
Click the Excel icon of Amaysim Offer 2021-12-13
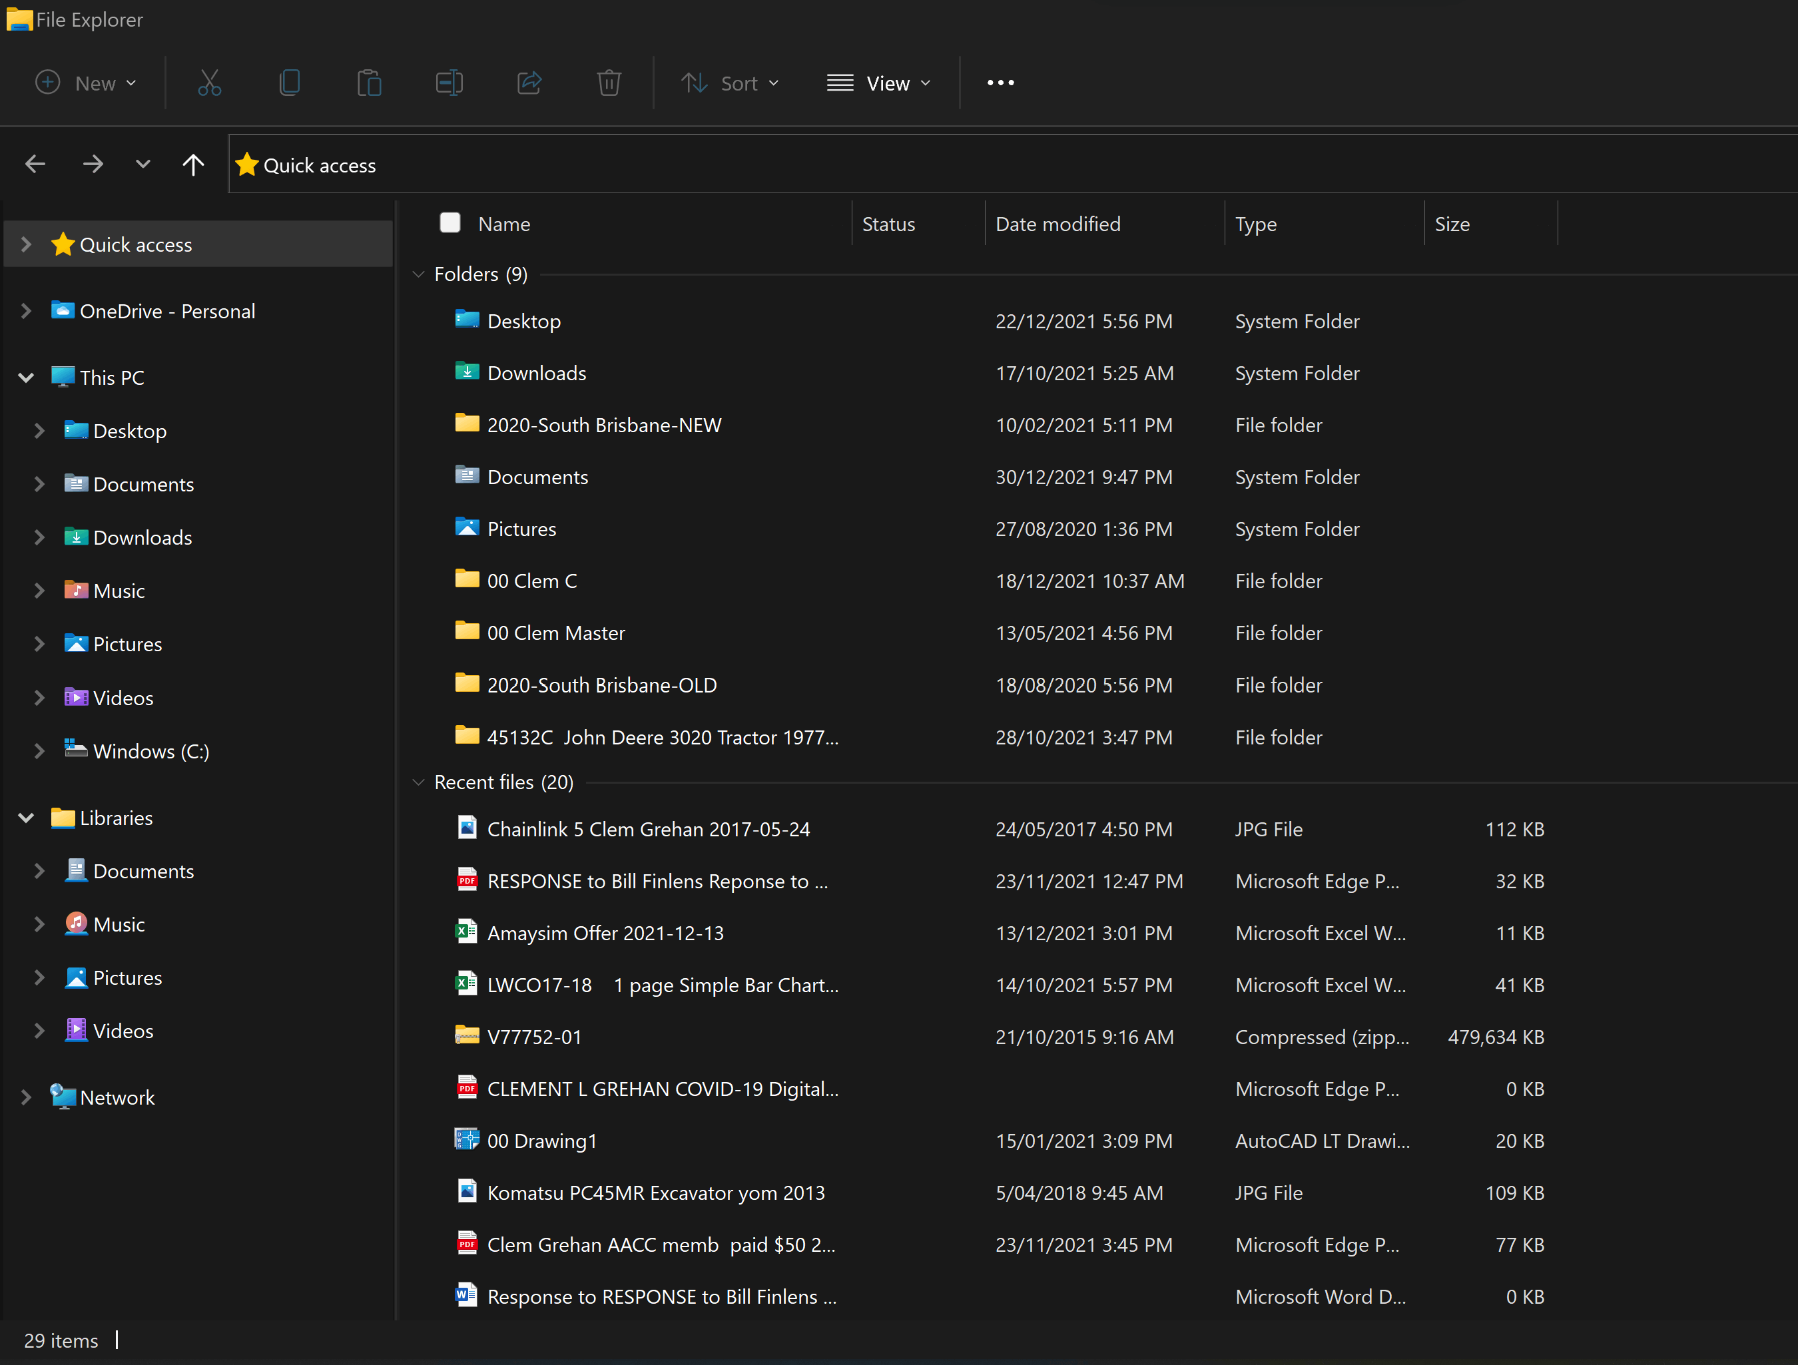(467, 932)
